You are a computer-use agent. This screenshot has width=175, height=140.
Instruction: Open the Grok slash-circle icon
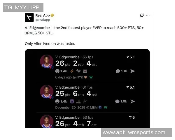(142, 15)
